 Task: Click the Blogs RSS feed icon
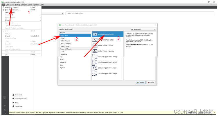(13, 103)
